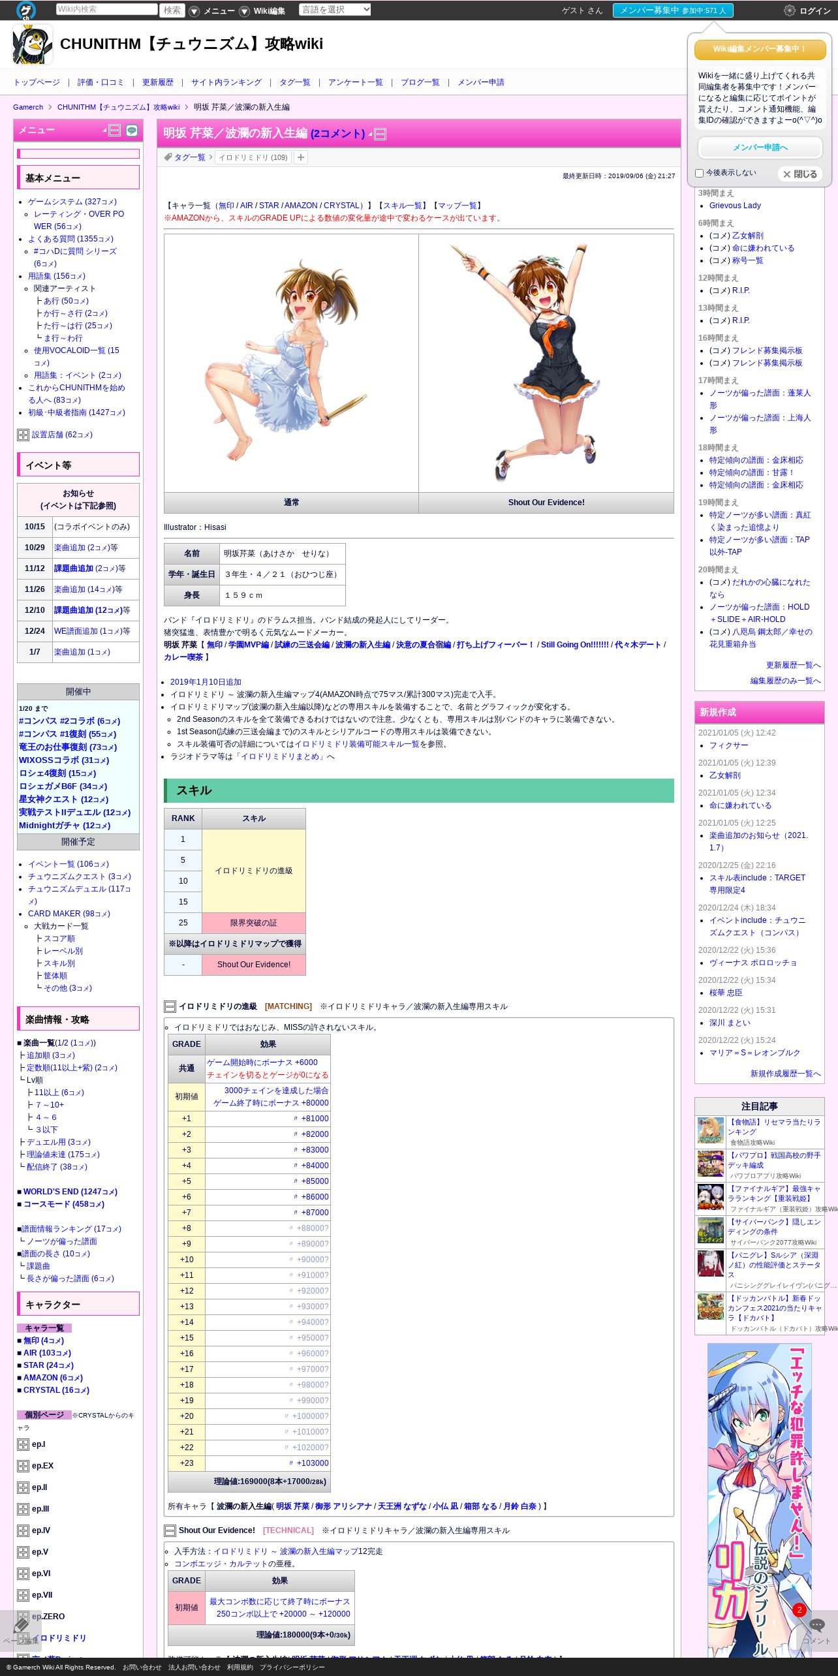Open the パニグレ Sルシア featured article thumbnail

coord(710,1264)
